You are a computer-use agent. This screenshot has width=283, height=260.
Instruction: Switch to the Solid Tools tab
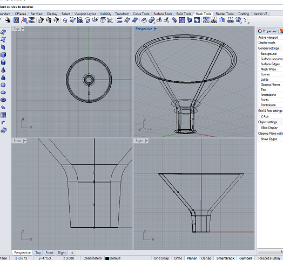point(184,14)
